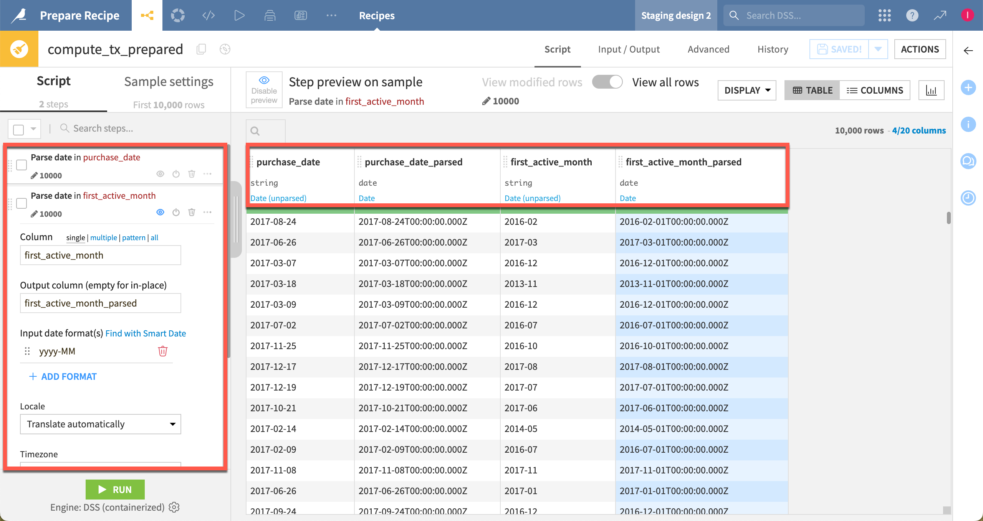983x521 pixels.
Task: Select the Script tab in the left panel
Action: tap(54, 91)
